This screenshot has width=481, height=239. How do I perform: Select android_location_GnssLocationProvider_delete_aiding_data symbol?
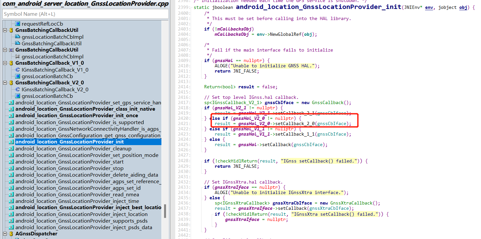tap(87, 175)
